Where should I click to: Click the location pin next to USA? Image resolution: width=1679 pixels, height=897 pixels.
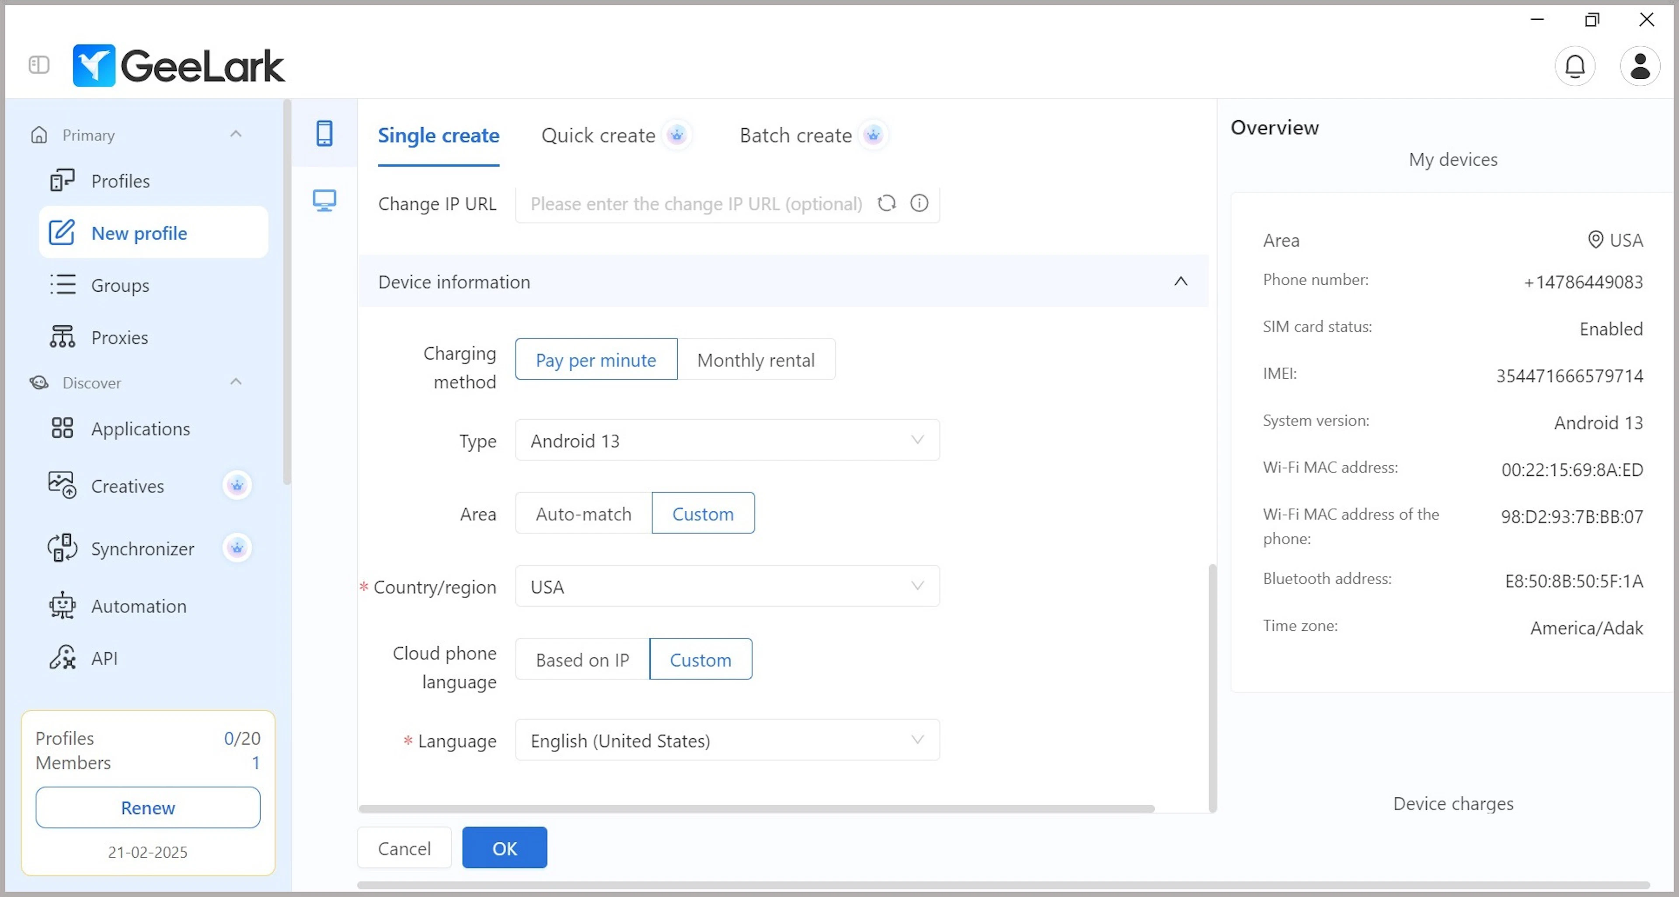click(1595, 240)
